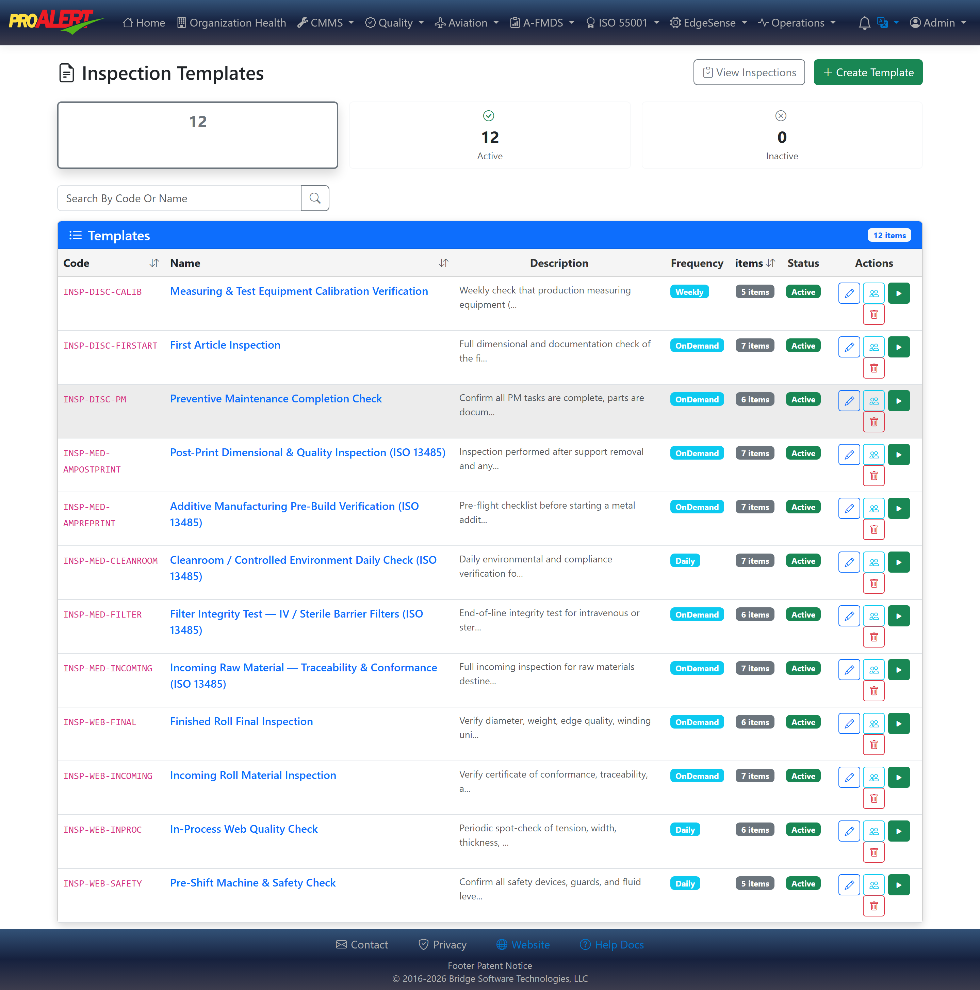Screen dimensions: 980x990
Task: Filter by the 12 Active card
Action: [490, 135]
